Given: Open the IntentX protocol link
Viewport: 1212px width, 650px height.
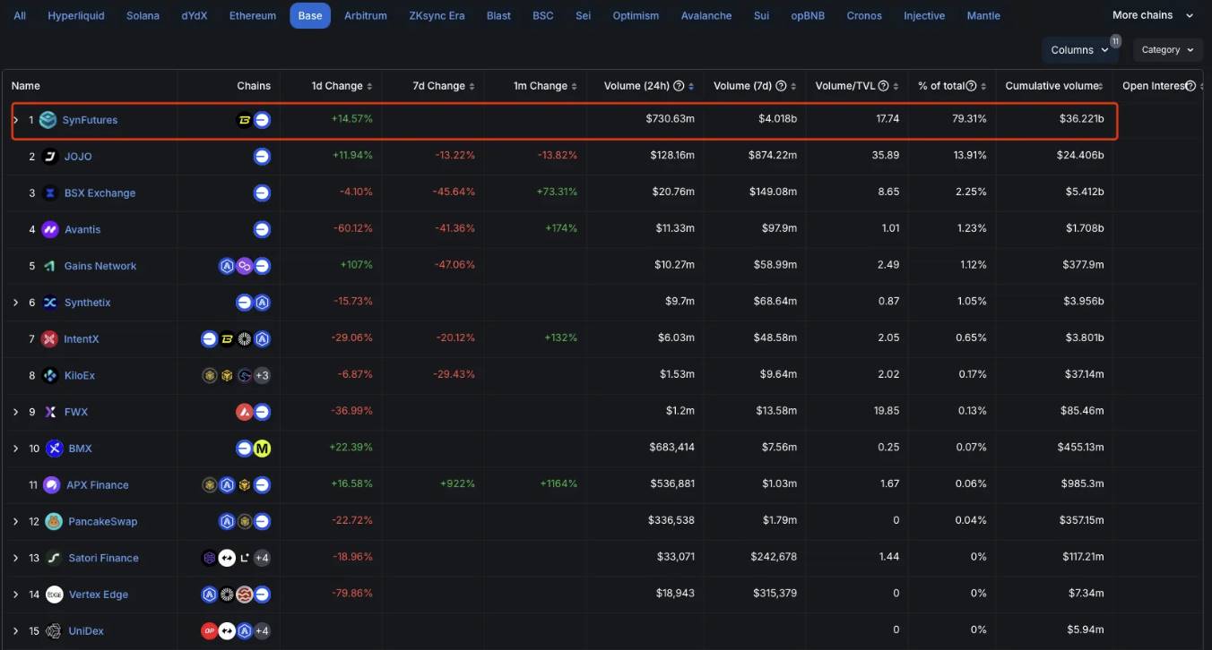Looking at the screenshot, I should coord(82,339).
